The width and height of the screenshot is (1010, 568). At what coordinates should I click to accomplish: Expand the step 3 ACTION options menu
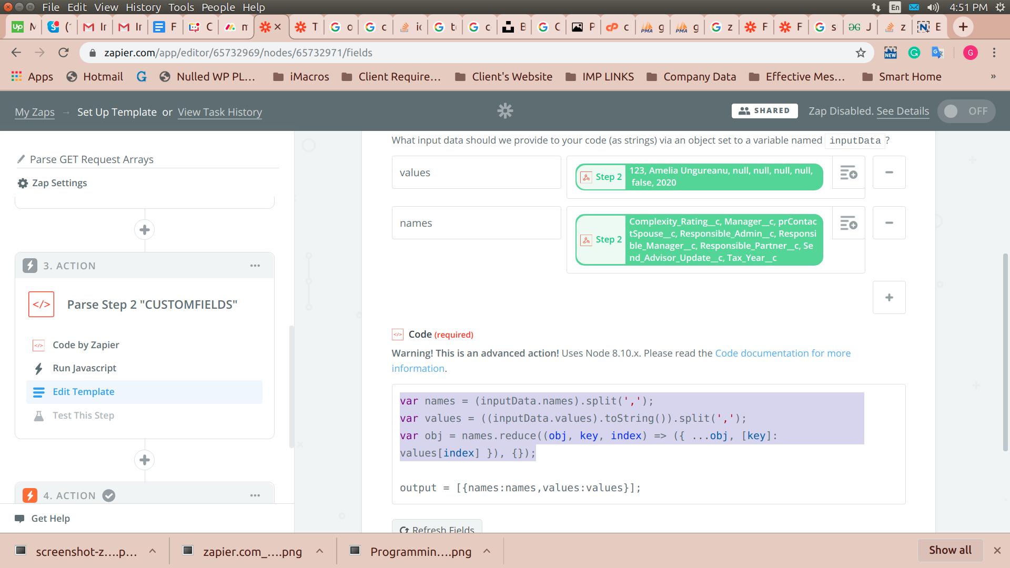click(x=255, y=266)
